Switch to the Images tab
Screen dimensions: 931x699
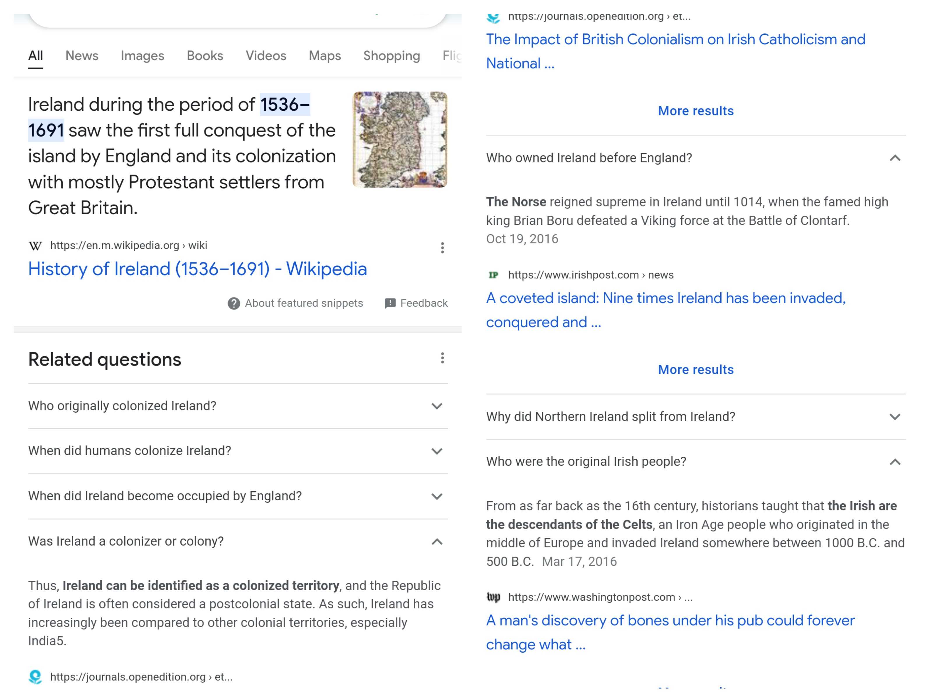[x=142, y=56]
